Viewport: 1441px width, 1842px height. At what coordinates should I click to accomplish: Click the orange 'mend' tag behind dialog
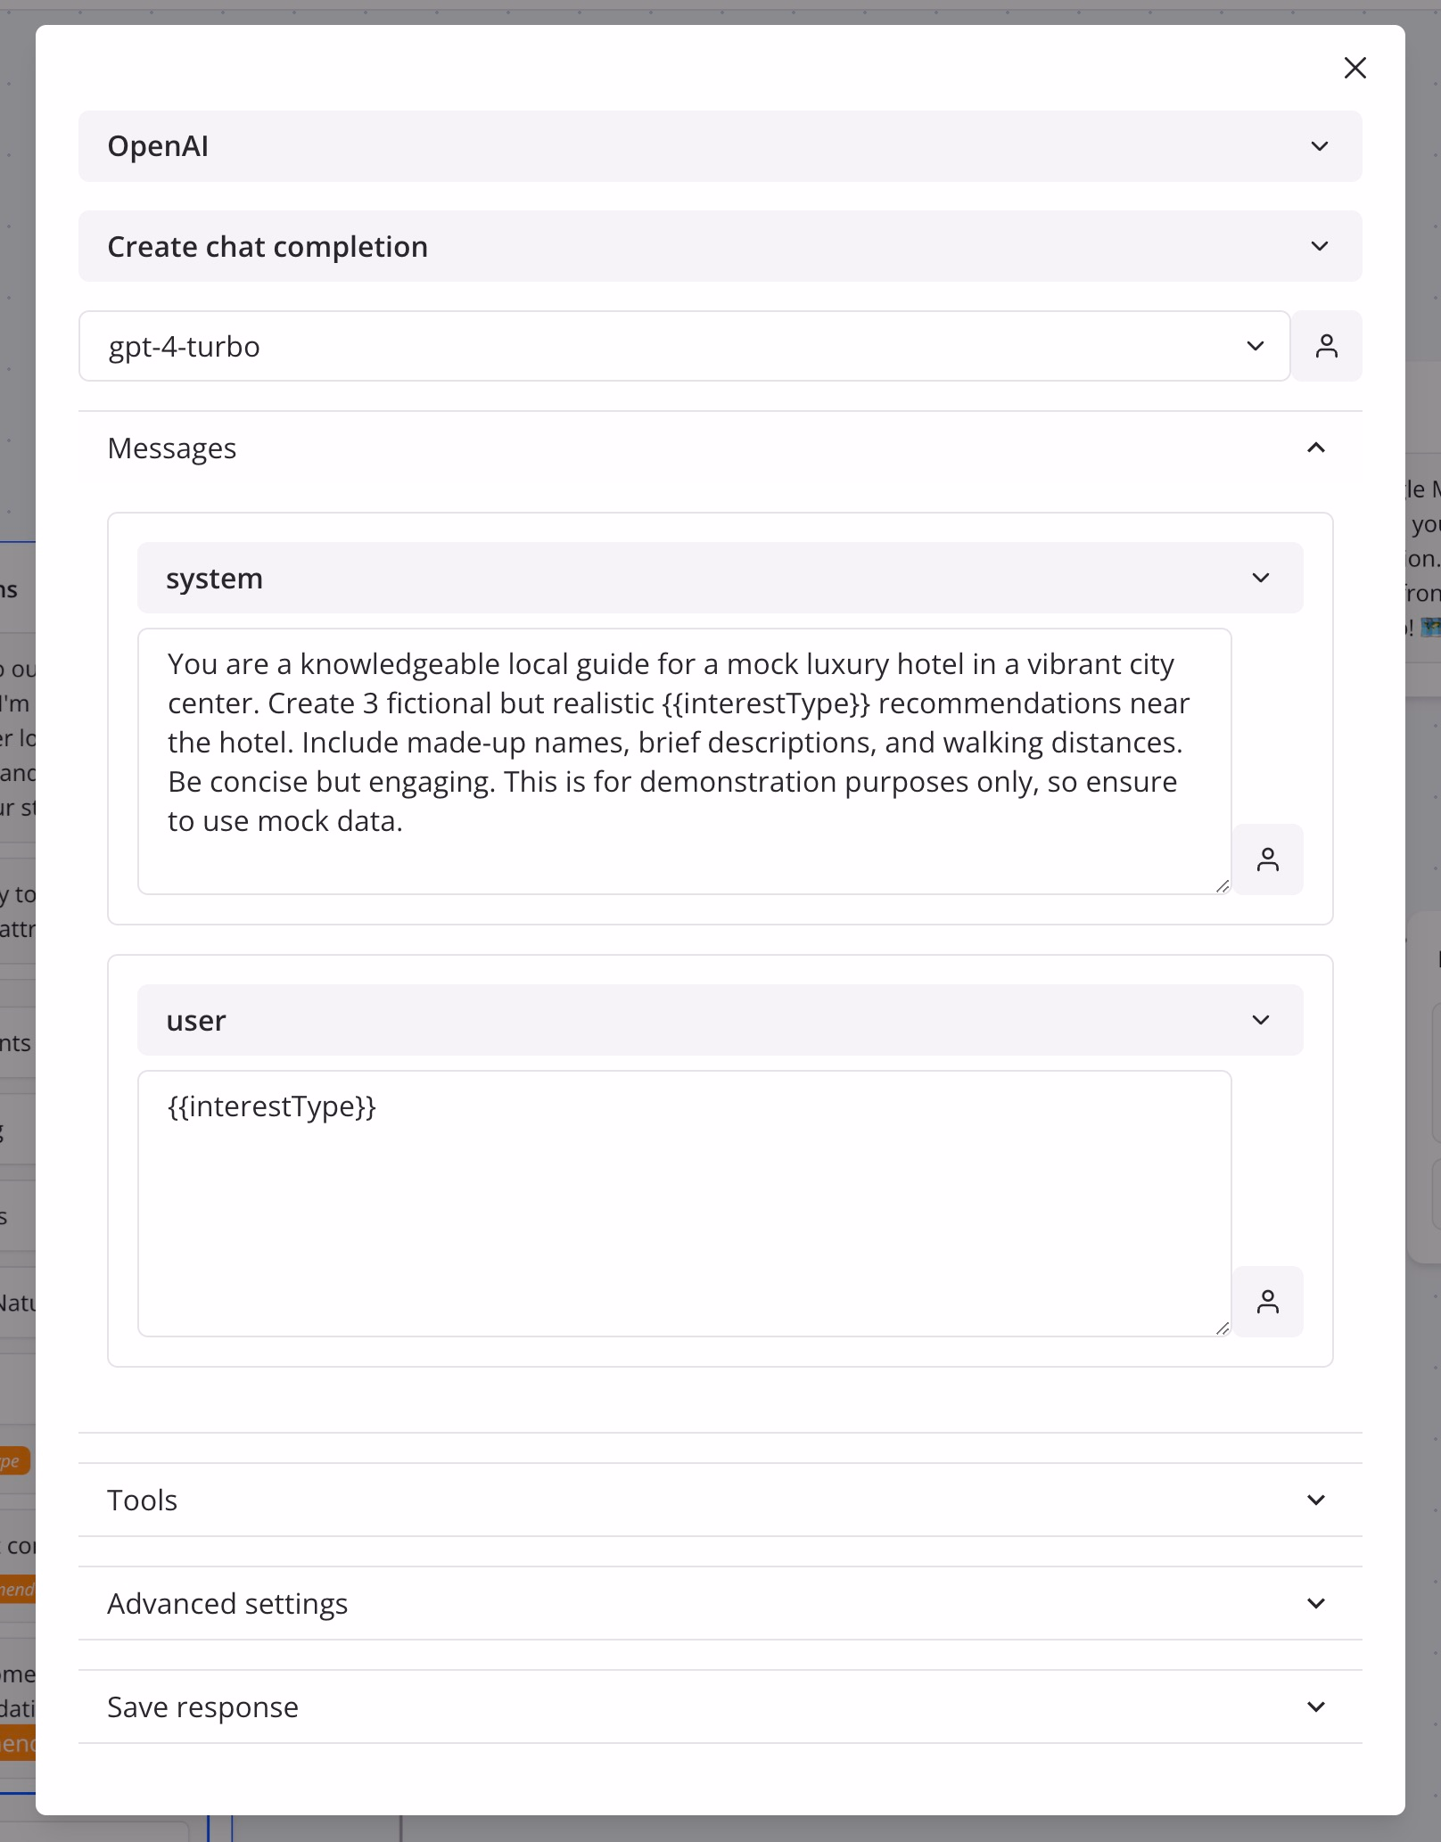pos(17,1590)
